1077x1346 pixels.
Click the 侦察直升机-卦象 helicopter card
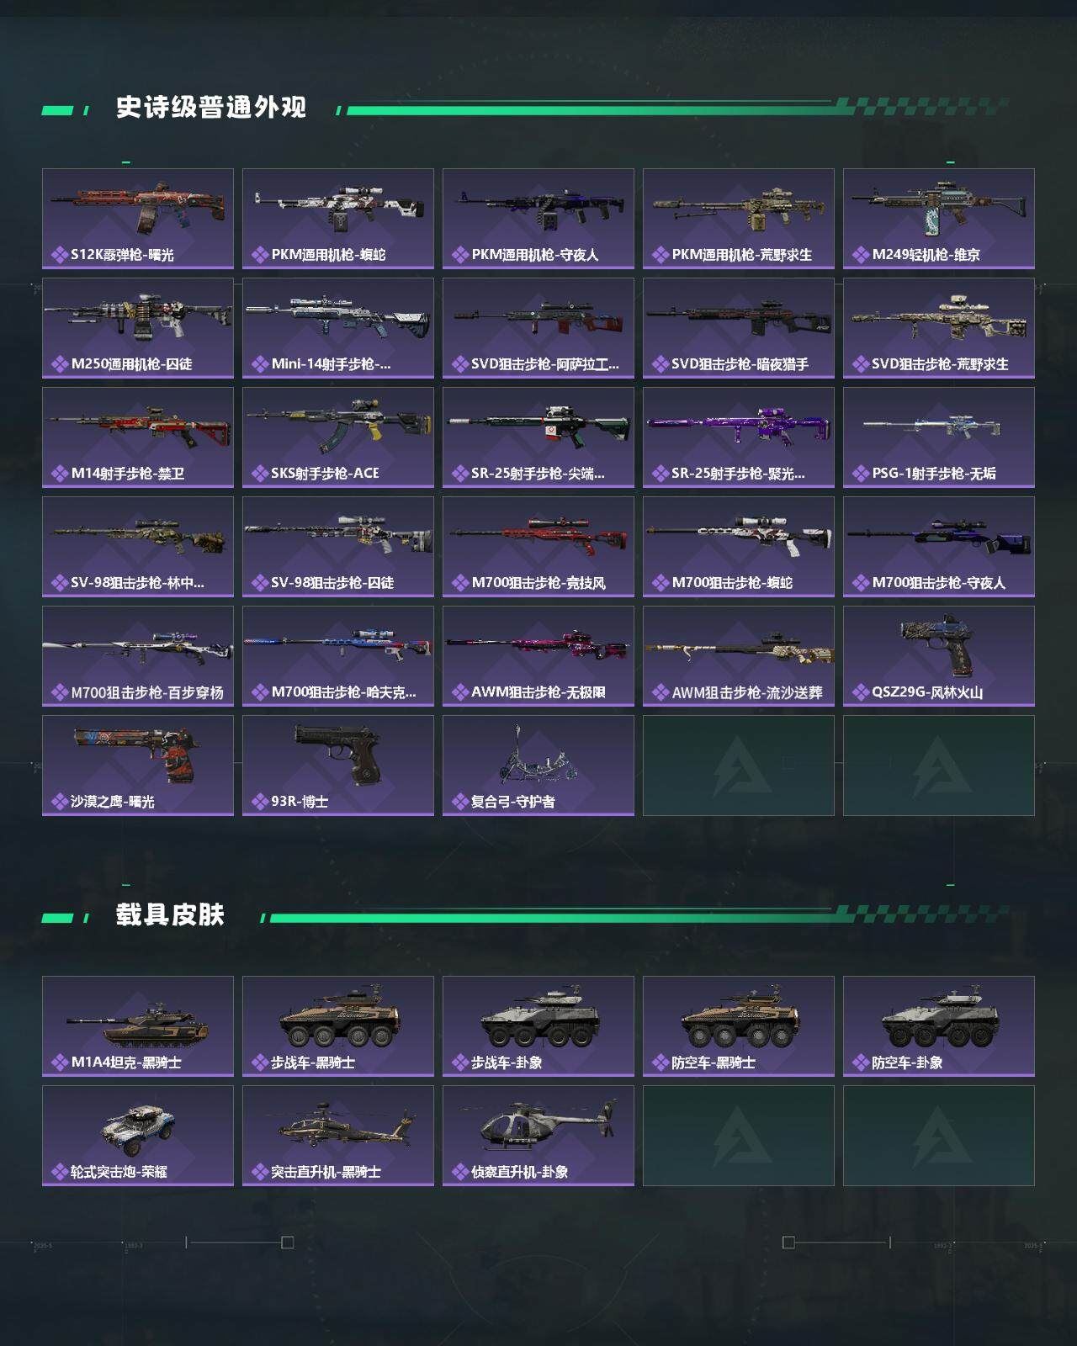coord(538,1136)
